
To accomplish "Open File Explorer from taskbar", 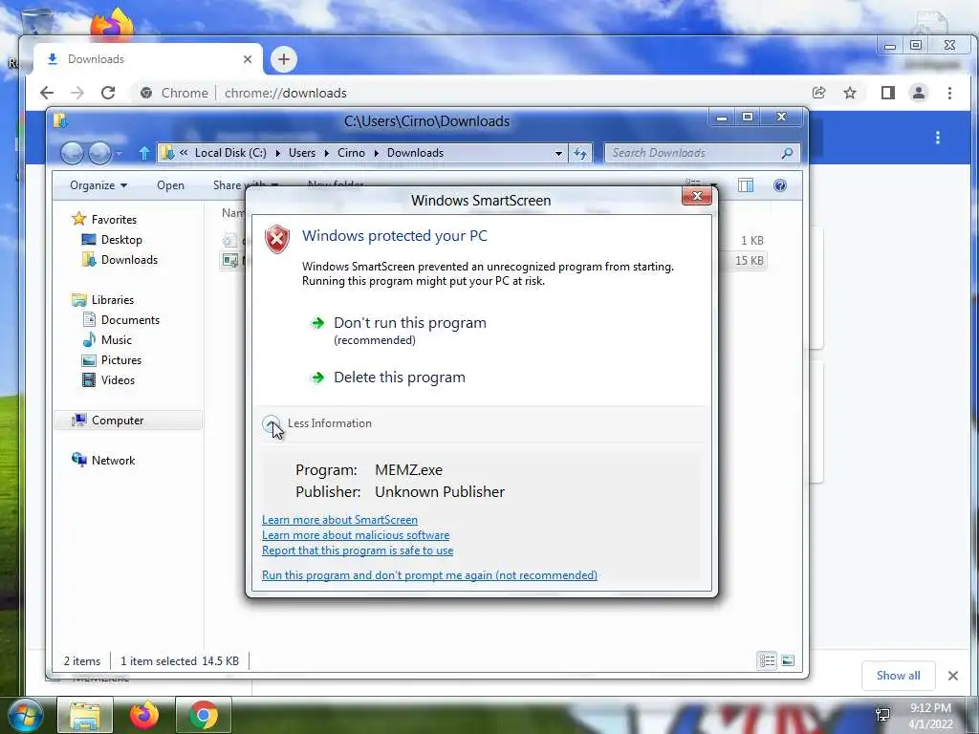I will point(85,715).
